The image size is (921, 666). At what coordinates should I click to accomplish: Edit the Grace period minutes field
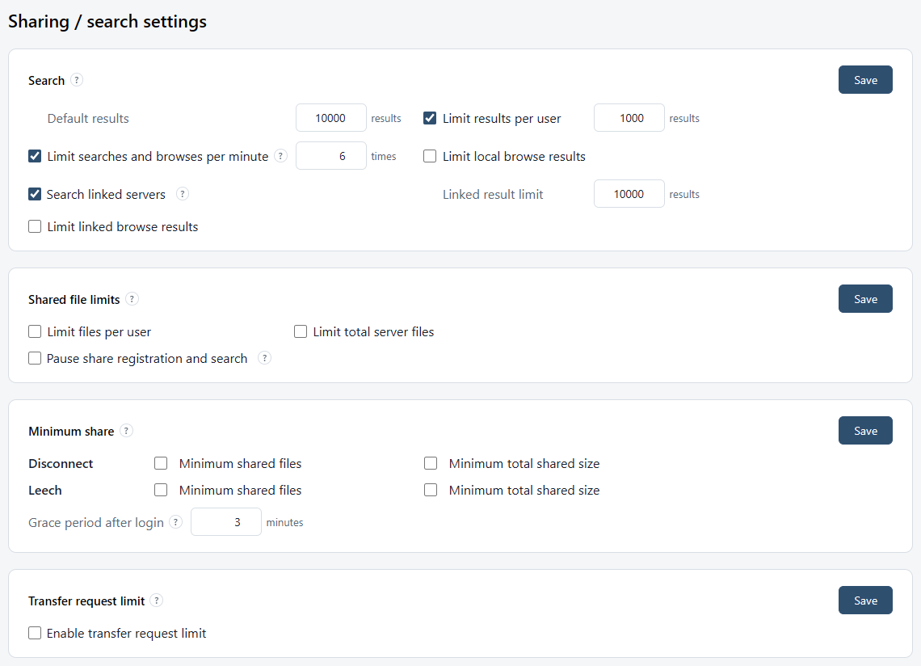(x=226, y=522)
